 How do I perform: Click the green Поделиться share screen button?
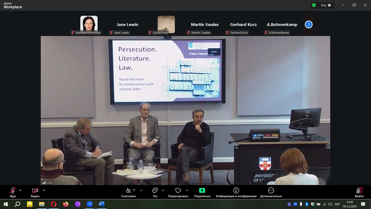pyautogui.click(x=202, y=191)
